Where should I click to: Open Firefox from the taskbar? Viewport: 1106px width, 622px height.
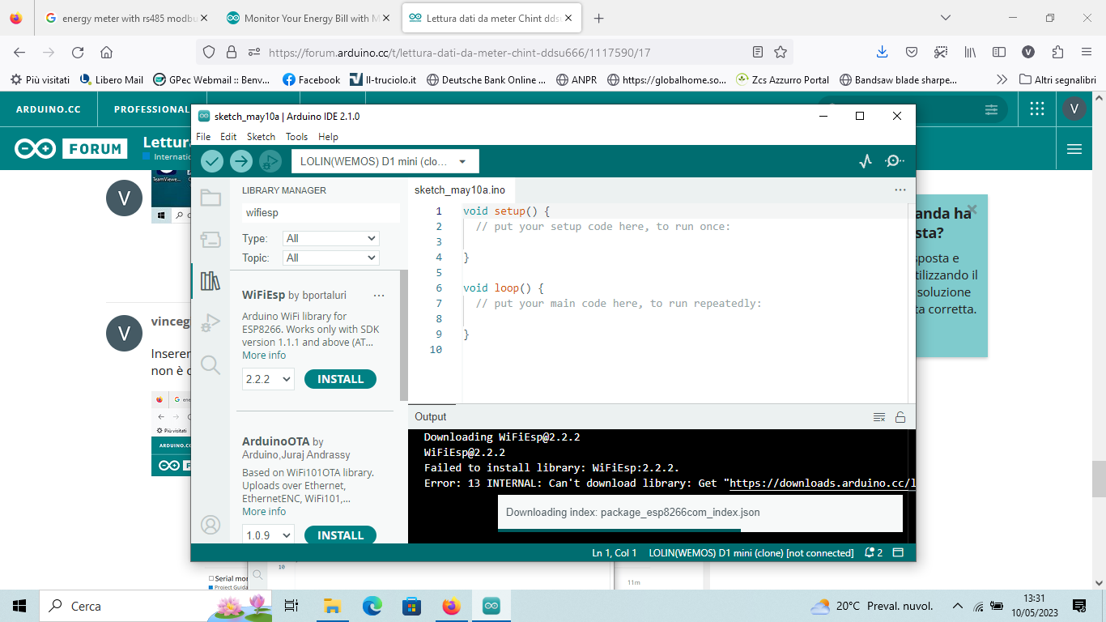coord(451,605)
